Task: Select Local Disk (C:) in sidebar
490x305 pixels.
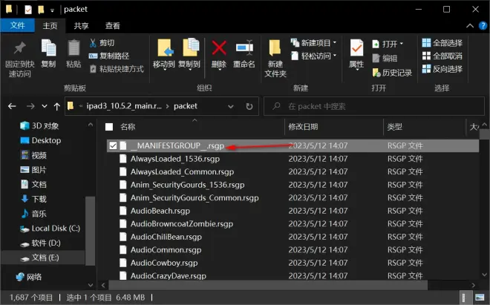Action: 55,229
